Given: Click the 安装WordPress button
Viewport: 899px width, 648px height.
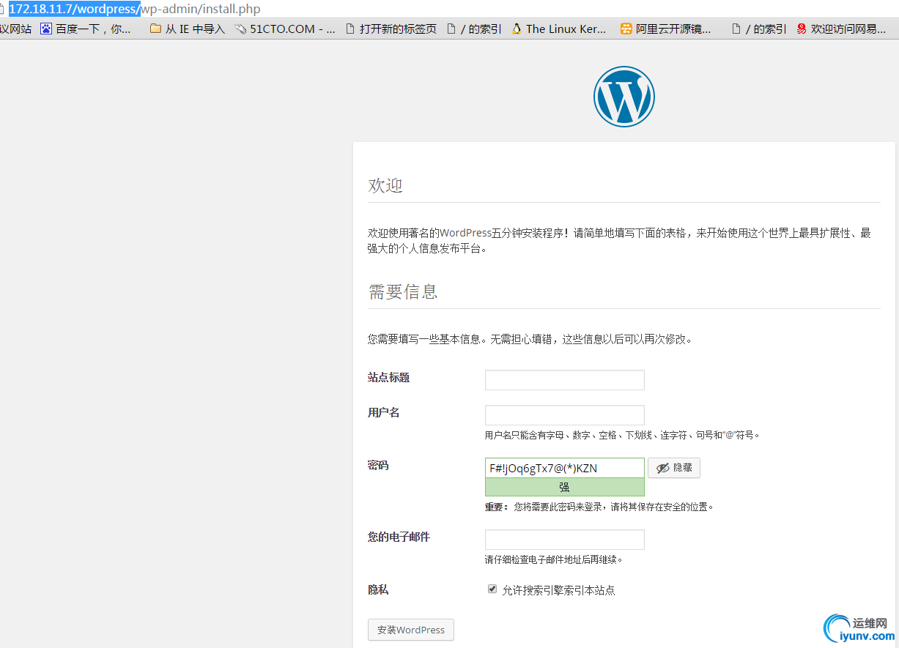Looking at the screenshot, I should pos(411,630).
